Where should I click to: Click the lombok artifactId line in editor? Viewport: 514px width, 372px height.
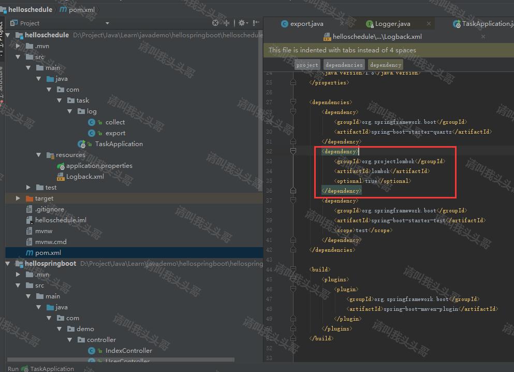coord(381,171)
